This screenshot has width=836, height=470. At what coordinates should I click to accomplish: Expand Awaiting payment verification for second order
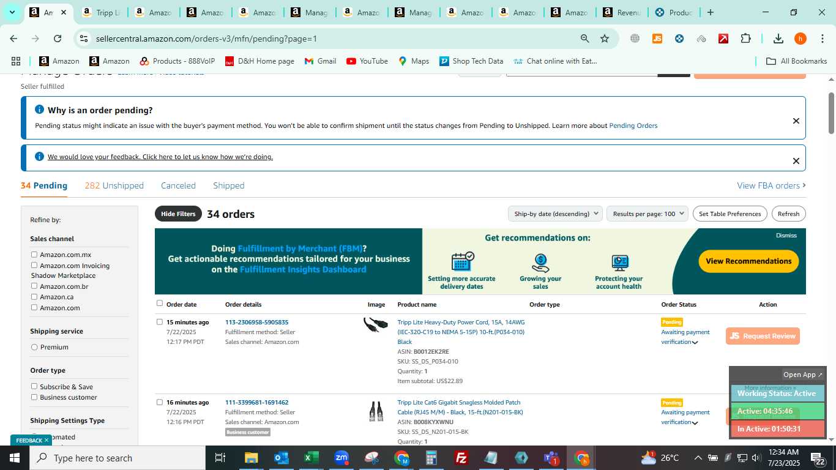pos(695,423)
